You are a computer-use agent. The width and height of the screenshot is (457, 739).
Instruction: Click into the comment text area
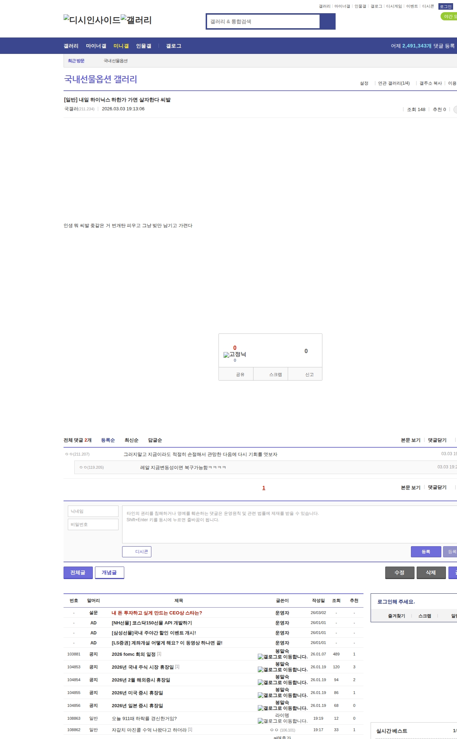coord(290,524)
